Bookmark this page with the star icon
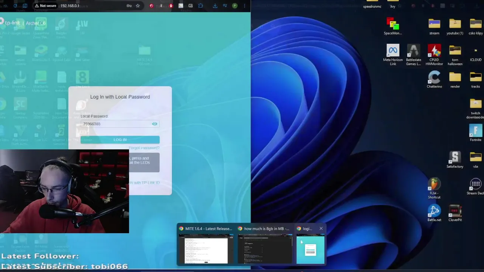The height and width of the screenshot is (272, 484). 138,6
